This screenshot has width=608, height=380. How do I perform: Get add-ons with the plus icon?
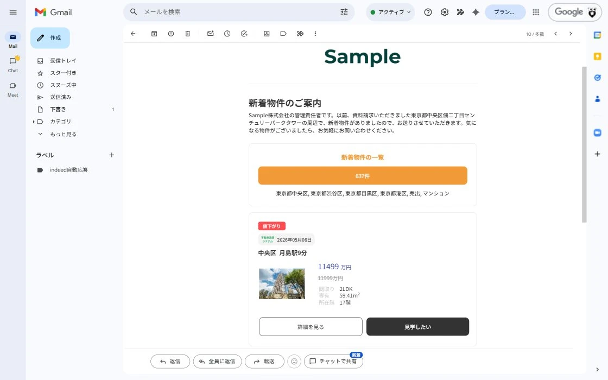598,154
